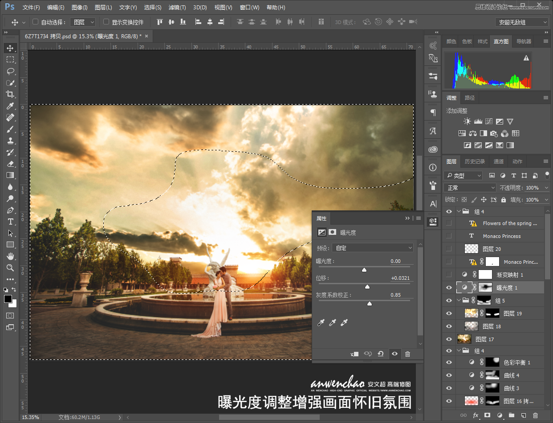Select the Zoom tool

10,268
